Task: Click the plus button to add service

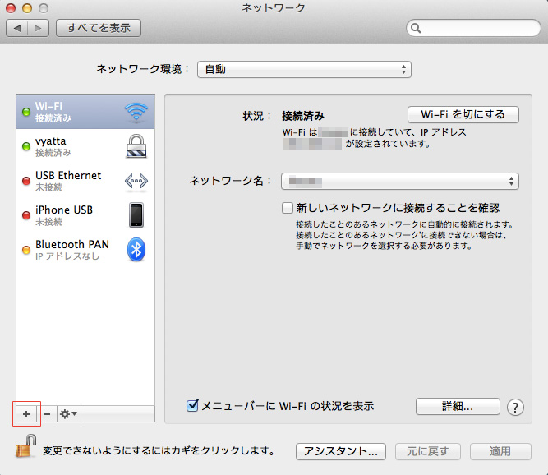Action: coord(25,413)
